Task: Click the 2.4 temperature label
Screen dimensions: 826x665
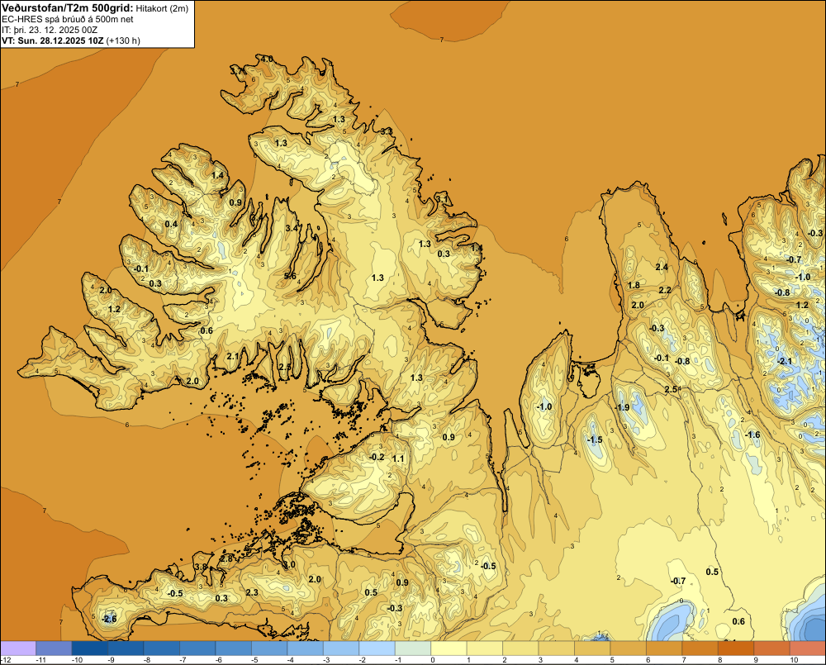Action: coord(662,267)
